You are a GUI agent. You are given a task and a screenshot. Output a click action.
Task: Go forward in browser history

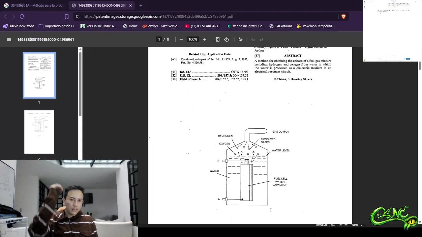(14, 16)
